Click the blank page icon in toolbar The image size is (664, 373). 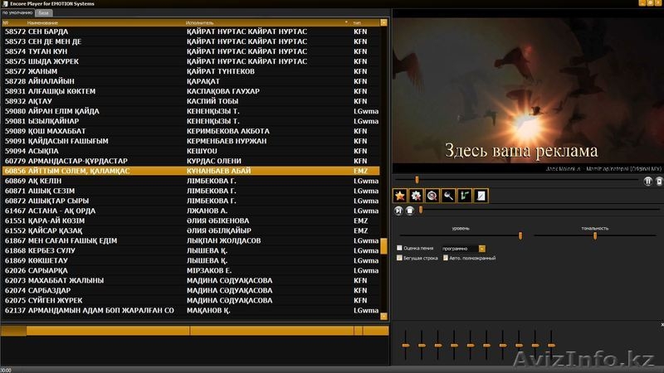click(x=481, y=196)
